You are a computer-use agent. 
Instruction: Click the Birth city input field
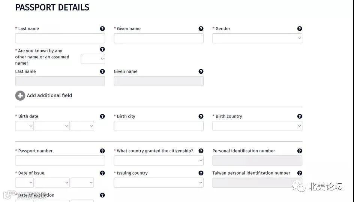159,126
